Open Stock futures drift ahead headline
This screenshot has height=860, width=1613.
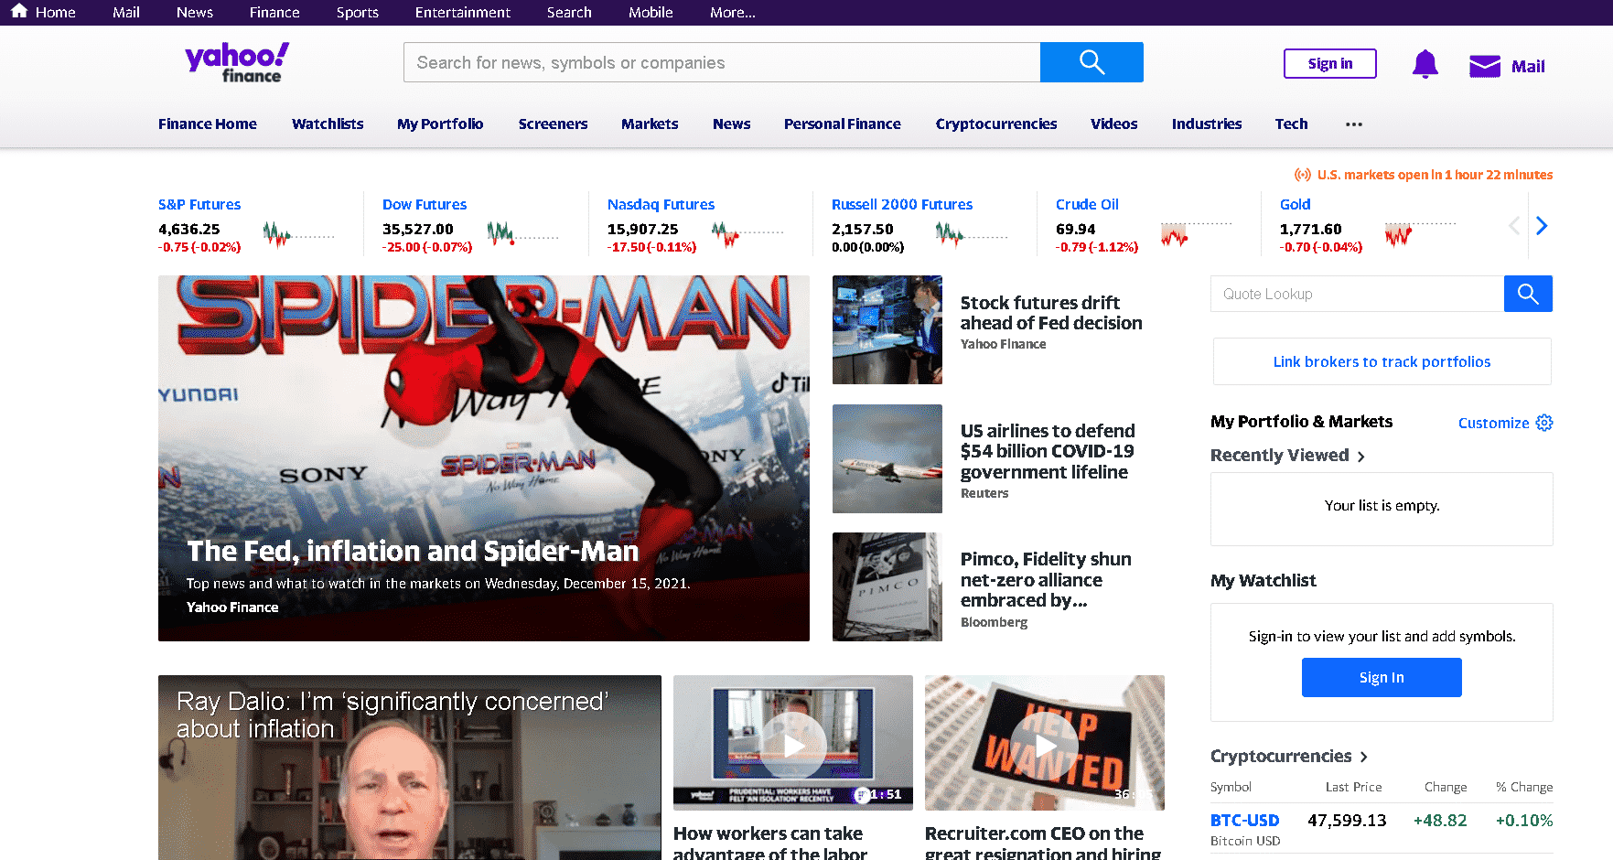(x=1051, y=313)
